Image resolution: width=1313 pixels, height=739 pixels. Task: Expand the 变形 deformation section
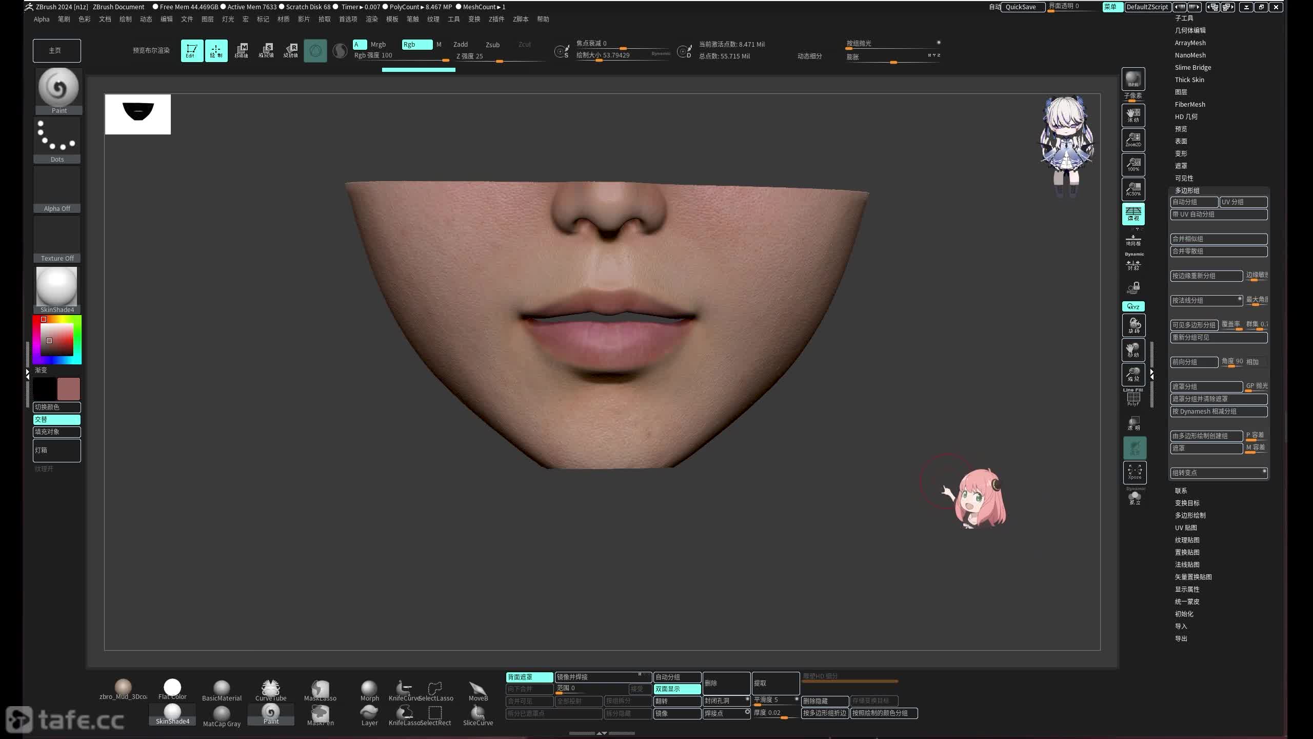[x=1181, y=153]
